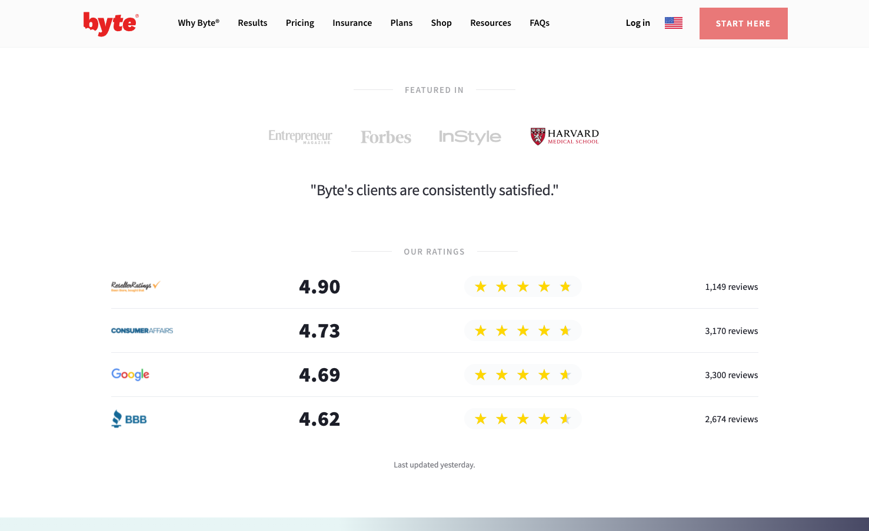Open the Log in link
This screenshot has width=869, height=531.
pos(638,23)
